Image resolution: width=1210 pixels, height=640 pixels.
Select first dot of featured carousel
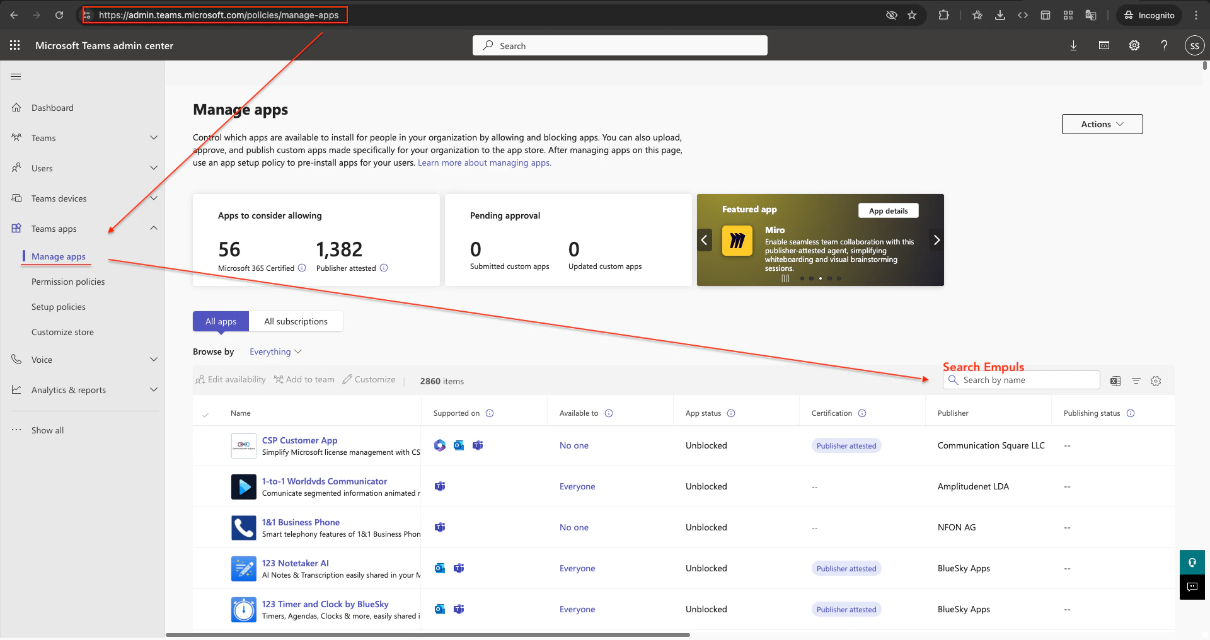pyautogui.click(x=802, y=278)
